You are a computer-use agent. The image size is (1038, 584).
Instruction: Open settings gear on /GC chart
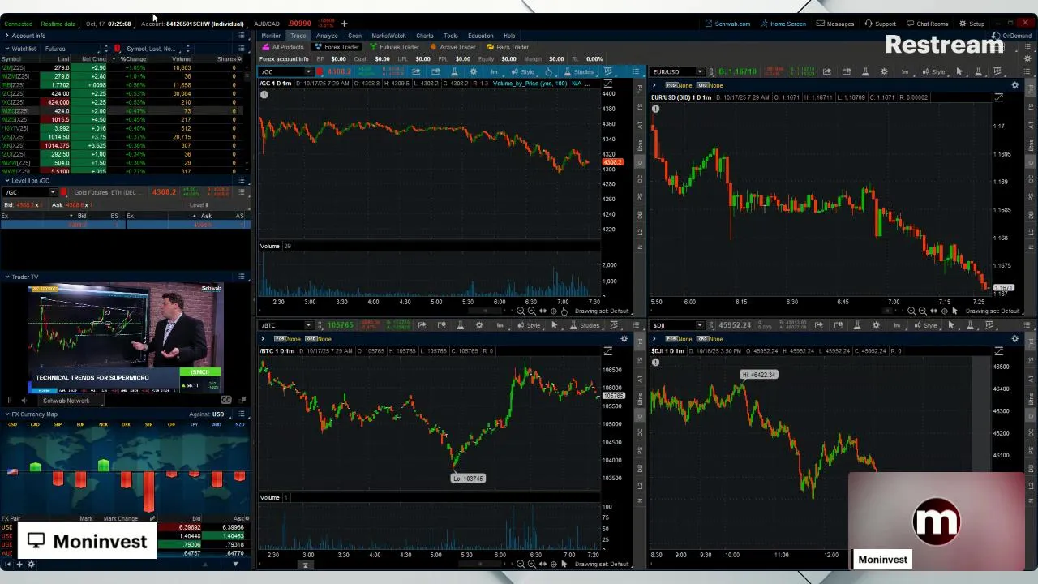pos(474,71)
